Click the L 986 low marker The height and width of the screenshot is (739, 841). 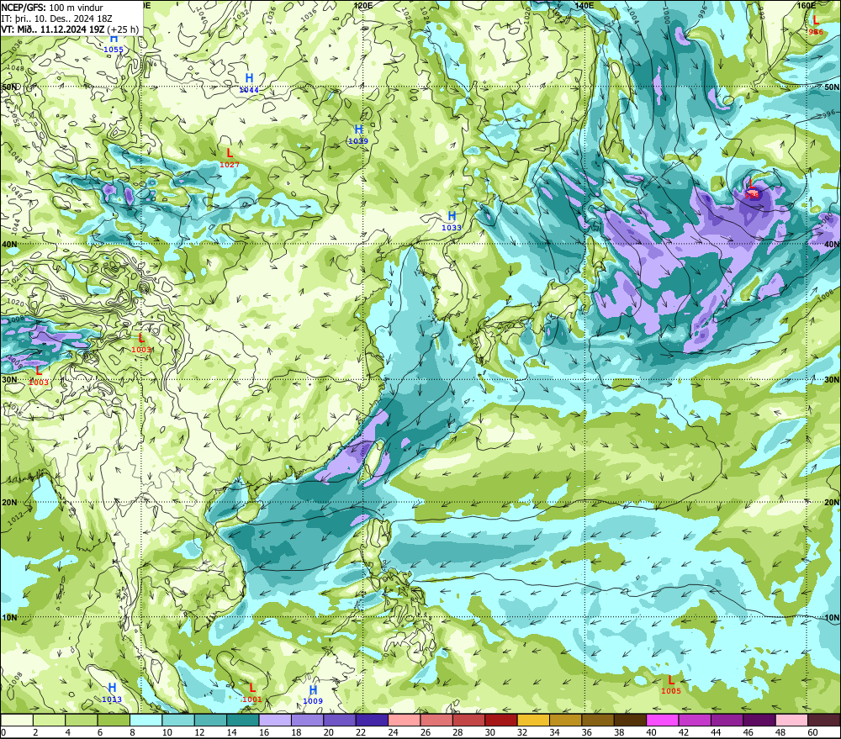[x=816, y=26]
